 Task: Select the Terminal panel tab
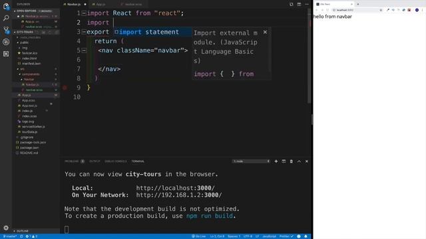(x=138, y=161)
